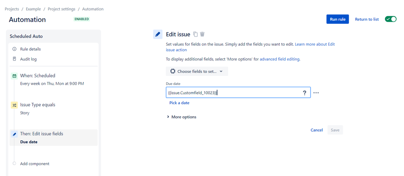Click the Add component circle marker
This screenshot has width=404, height=176.
14,163
